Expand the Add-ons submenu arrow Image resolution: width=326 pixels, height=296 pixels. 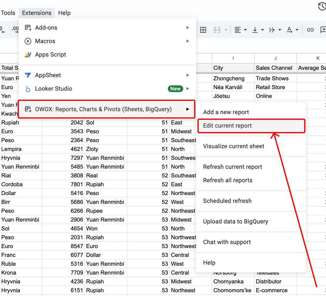[188, 28]
